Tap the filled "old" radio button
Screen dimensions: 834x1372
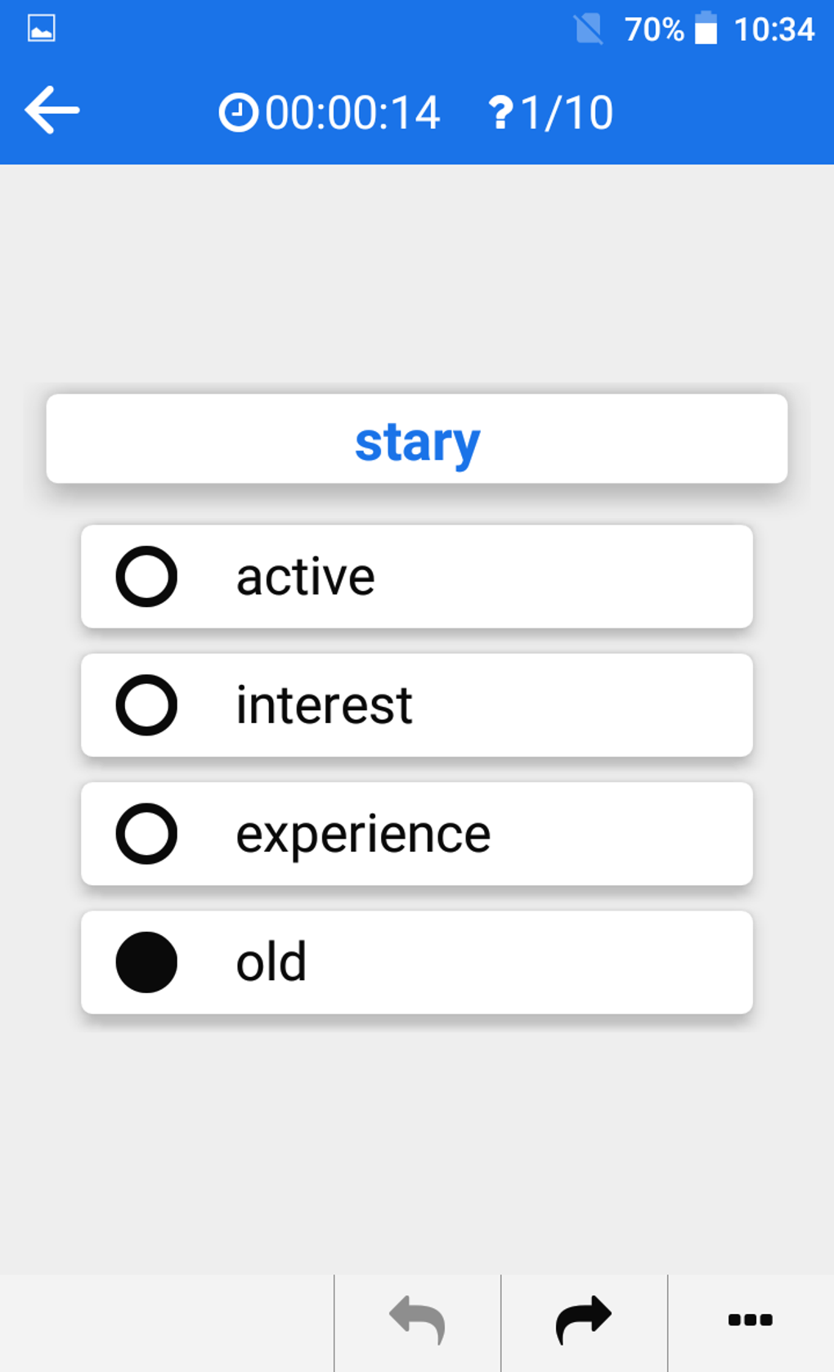pyautogui.click(x=146, y=962)
